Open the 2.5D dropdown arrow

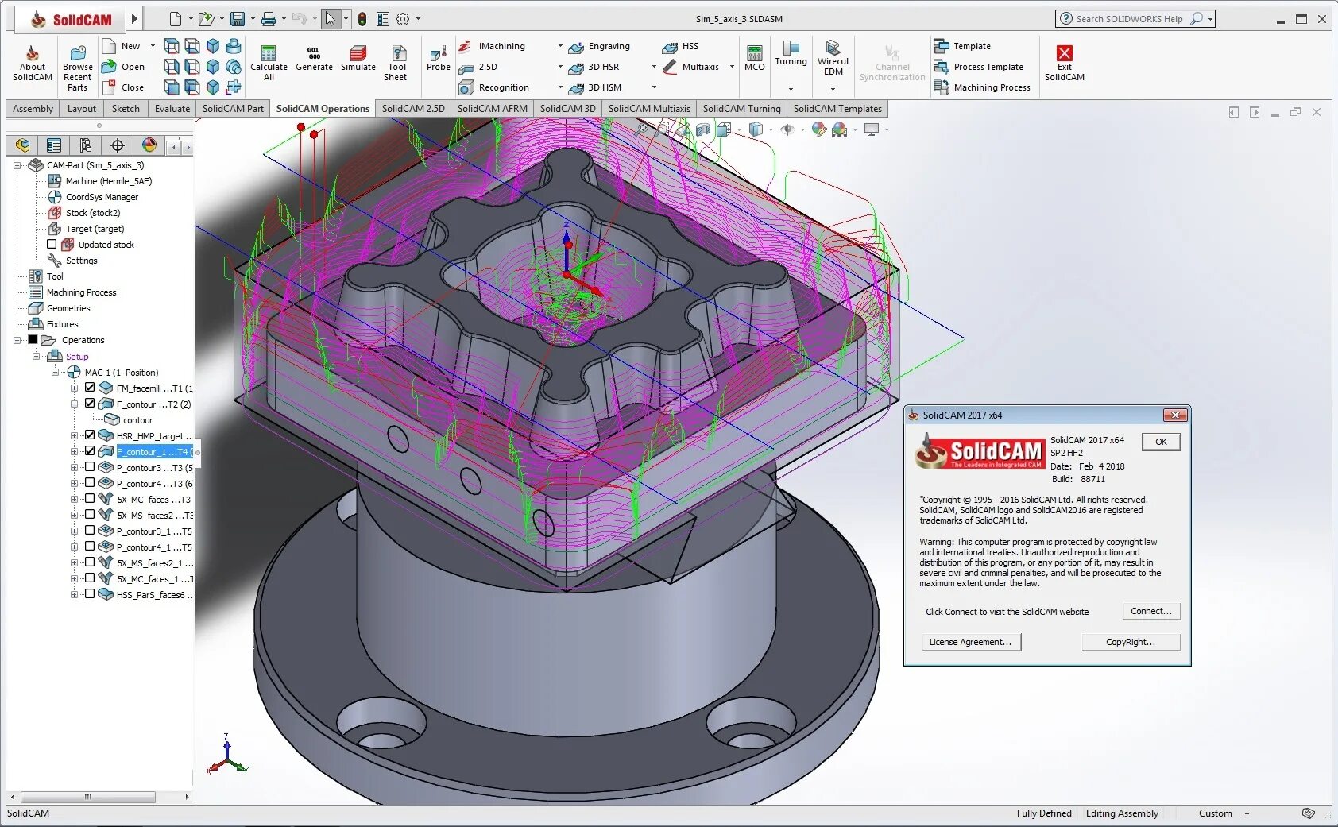(560, 68)
